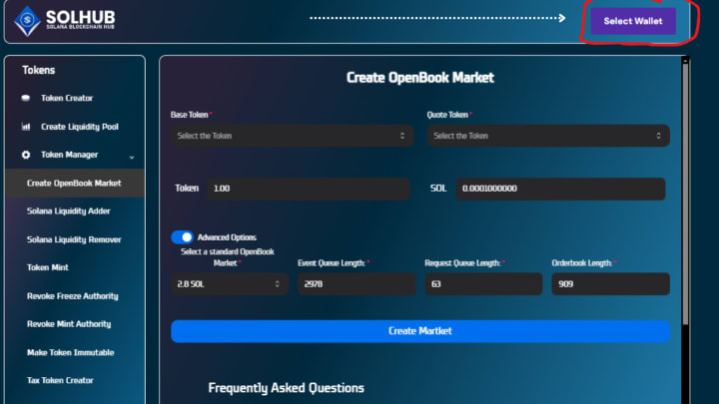Focus the Token amount input field
This screenshot has width=719, height=404.
[309, 189]
